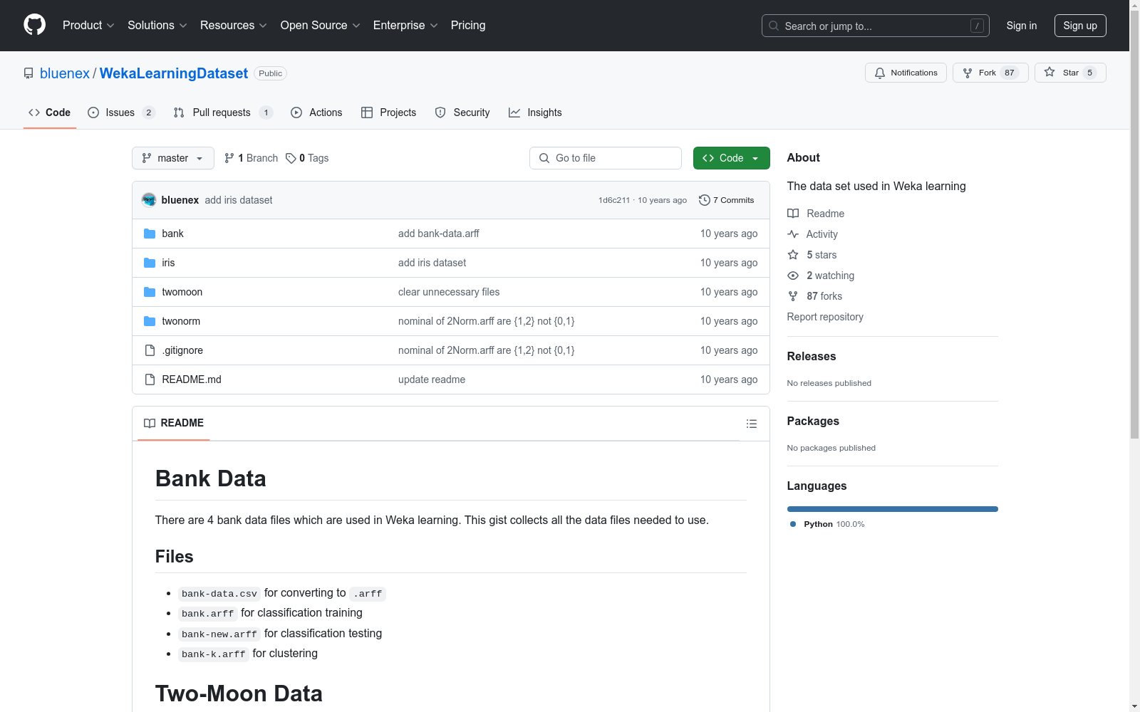Click the magnifier icon in Go to file
This screenshot has height=712, width=1140.
click(544, 158)
